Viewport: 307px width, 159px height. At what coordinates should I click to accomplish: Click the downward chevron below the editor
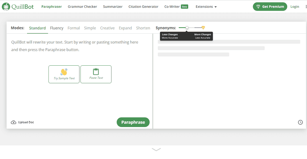tap(156, 150)
